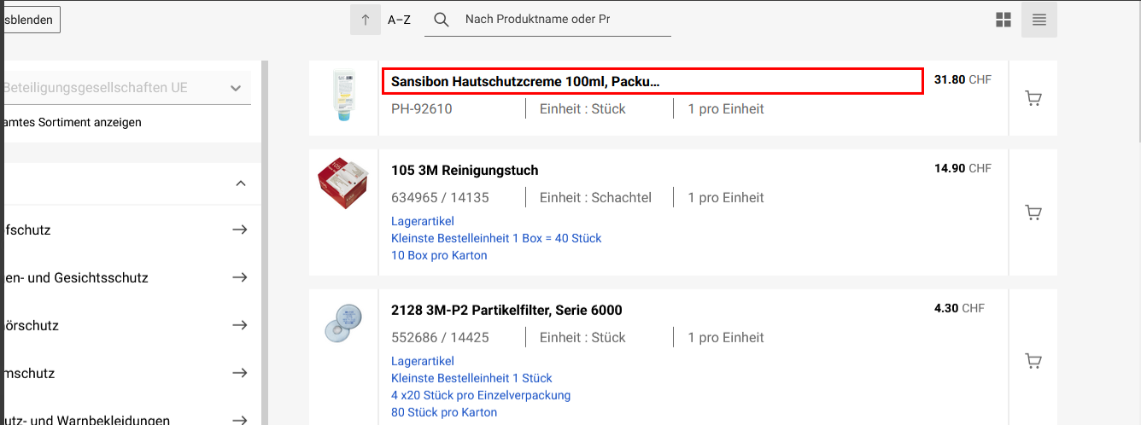Open 2128 3M-P2 Partikelfilter product title

point(506,310)
